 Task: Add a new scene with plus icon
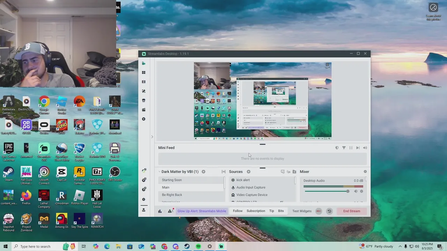203,172
